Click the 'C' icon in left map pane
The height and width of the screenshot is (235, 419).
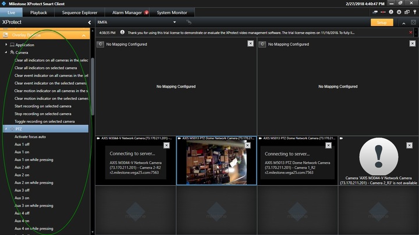point(100,44)
